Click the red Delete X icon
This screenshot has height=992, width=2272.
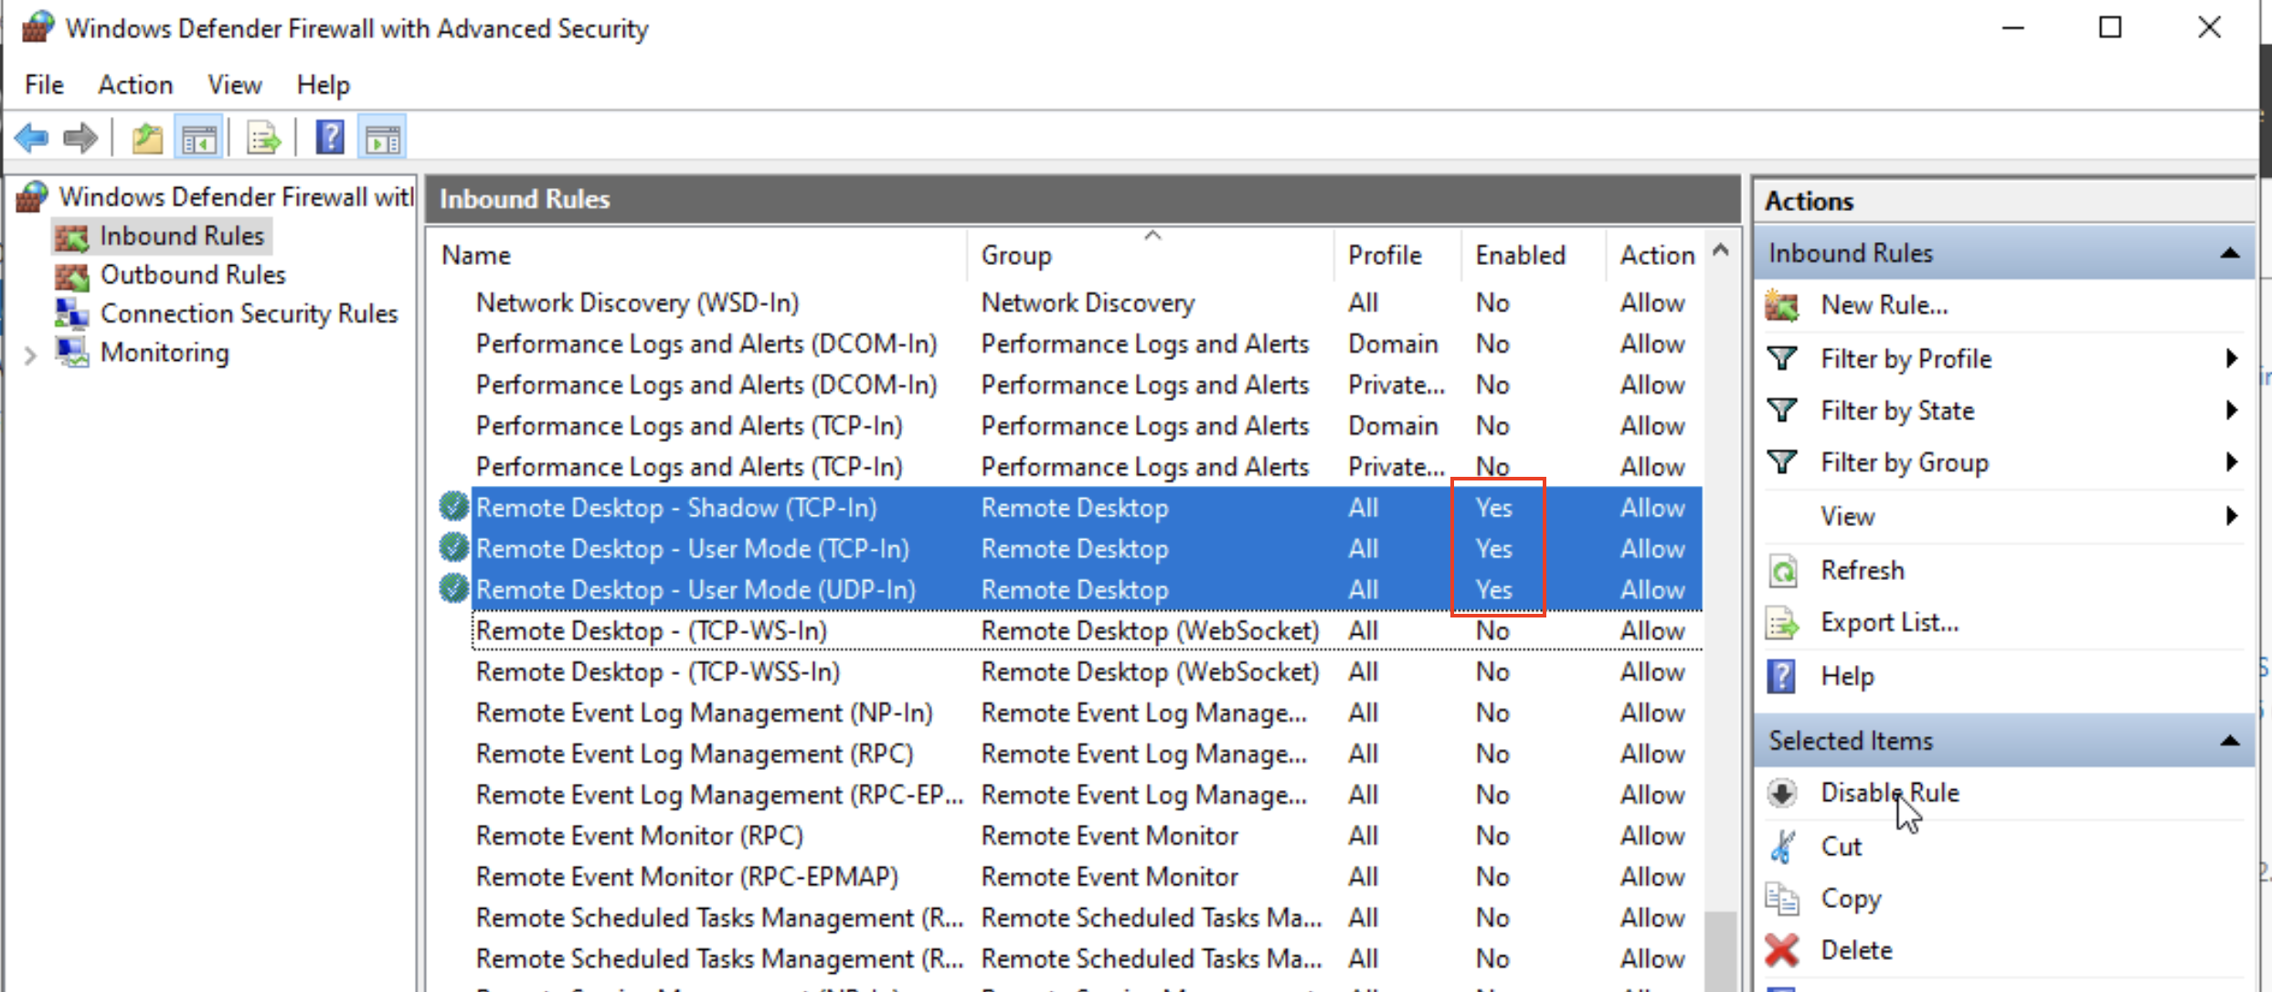1782,950
